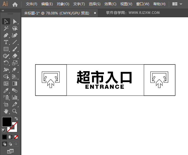The width and height of the screenshot is (188, 155).
Task: Select the Selection tool (black arrow)
Action: [x=6, y=22]
